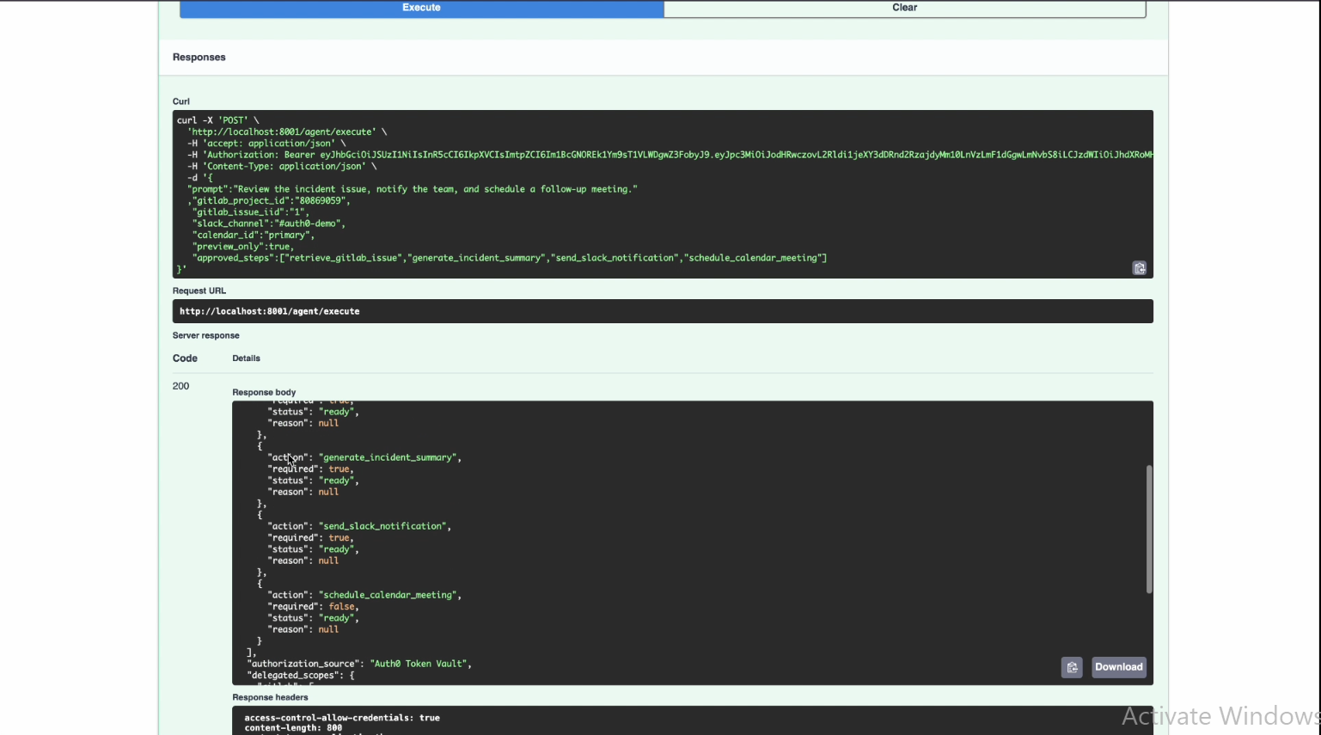Click the Authorization Bearer header line in curl
1321x735 pixels.
pos(670,155)
